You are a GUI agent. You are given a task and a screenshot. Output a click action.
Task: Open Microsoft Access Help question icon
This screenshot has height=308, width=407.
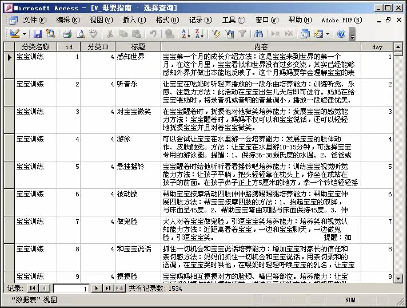(341, 34)
